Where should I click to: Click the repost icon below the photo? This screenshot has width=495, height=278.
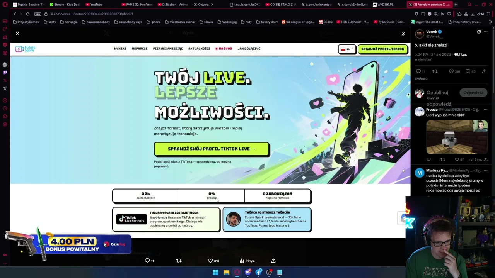coord(179,261)
